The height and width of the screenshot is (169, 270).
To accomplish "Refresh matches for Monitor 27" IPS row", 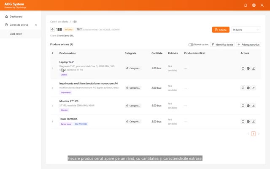I will point(243,106).
